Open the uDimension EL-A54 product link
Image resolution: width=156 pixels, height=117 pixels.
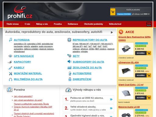point(129,62)
